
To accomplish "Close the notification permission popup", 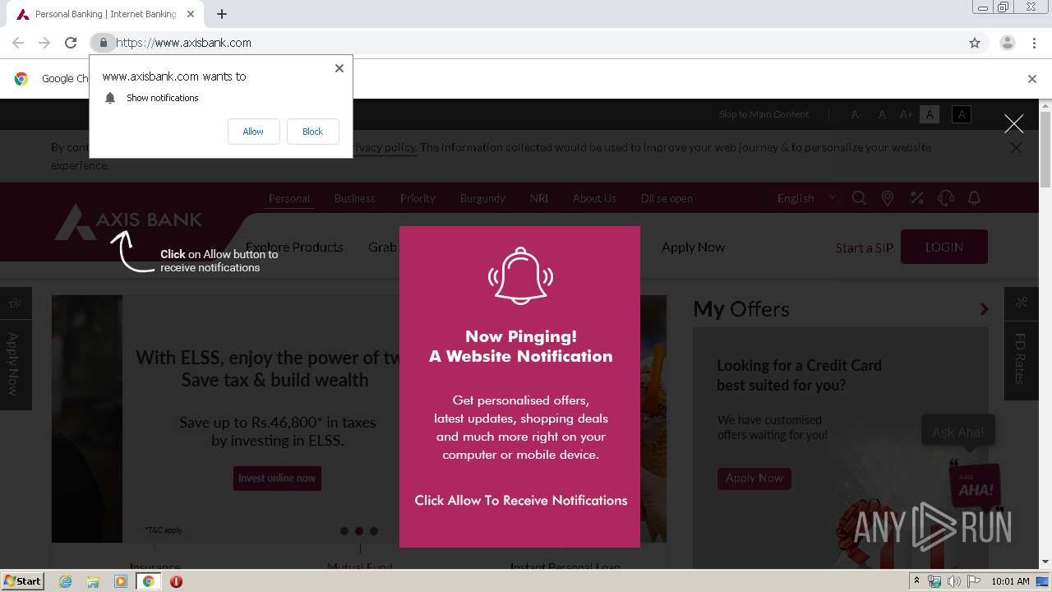I will (x=339, y=68).
